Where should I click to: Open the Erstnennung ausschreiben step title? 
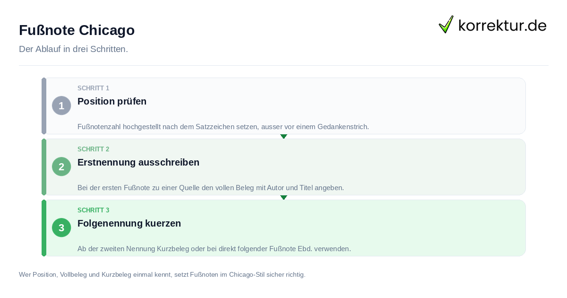coord(138,162)
